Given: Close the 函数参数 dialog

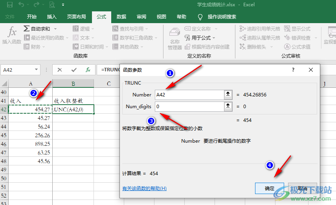Looking at the screenshot, I should click(x=311, y=70).
